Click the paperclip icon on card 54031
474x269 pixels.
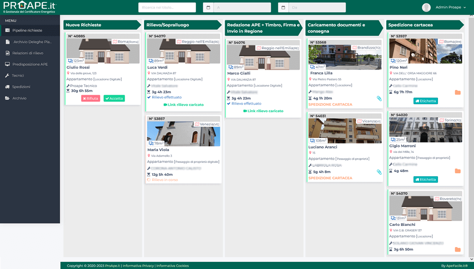[379, 172]
